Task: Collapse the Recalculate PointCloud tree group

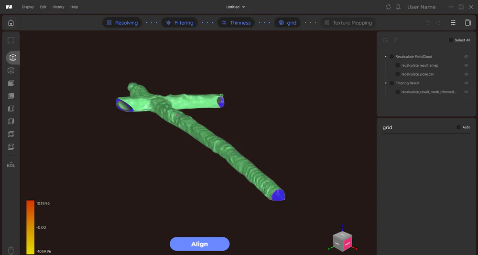Action: pyautogui.click(x=386, y=57)
